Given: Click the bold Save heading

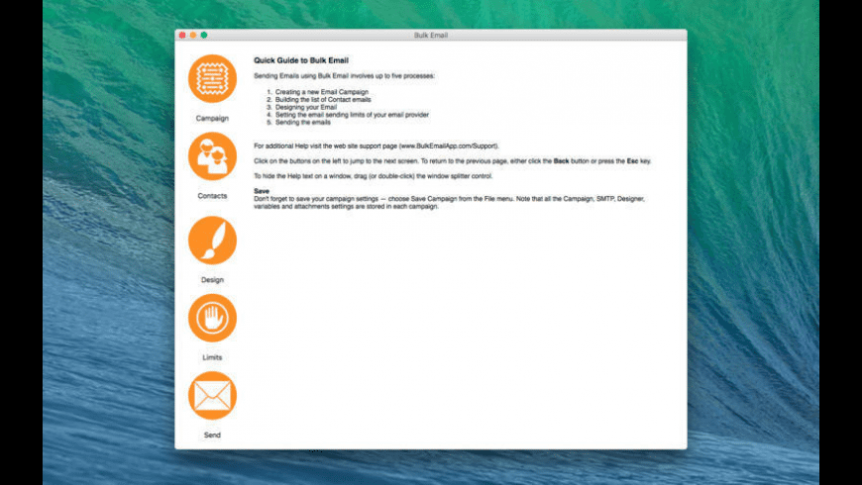Looking at the screenshot, I should [262, 191].
